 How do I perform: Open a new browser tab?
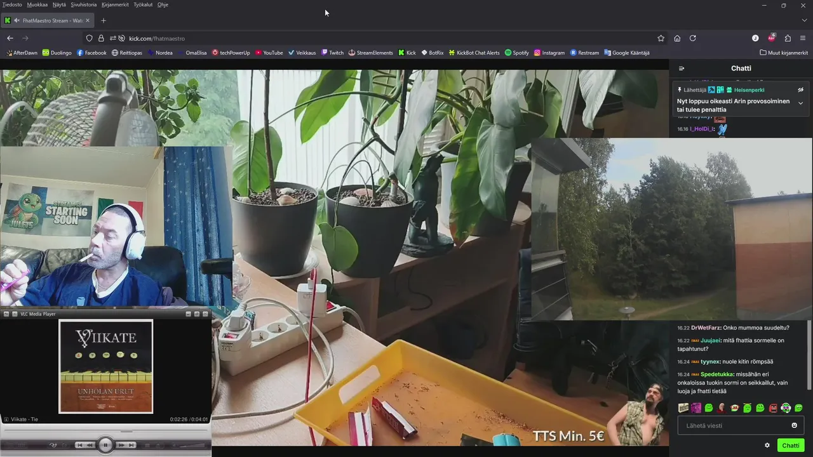[104, 20]
